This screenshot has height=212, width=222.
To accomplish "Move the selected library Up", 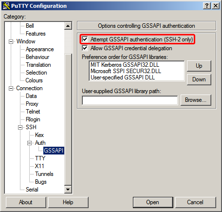I will click(199, 66).
